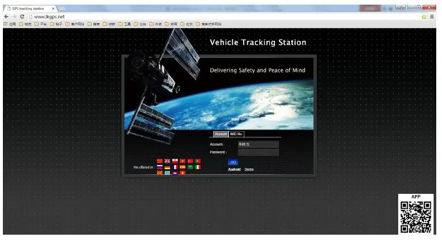Select the China flag language

pos(160,161)
